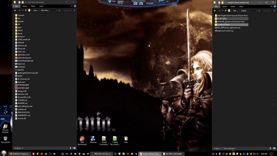This screenshot has height=156, width=277.
Task: Open Files desktop icon
Action: point(126,140)
